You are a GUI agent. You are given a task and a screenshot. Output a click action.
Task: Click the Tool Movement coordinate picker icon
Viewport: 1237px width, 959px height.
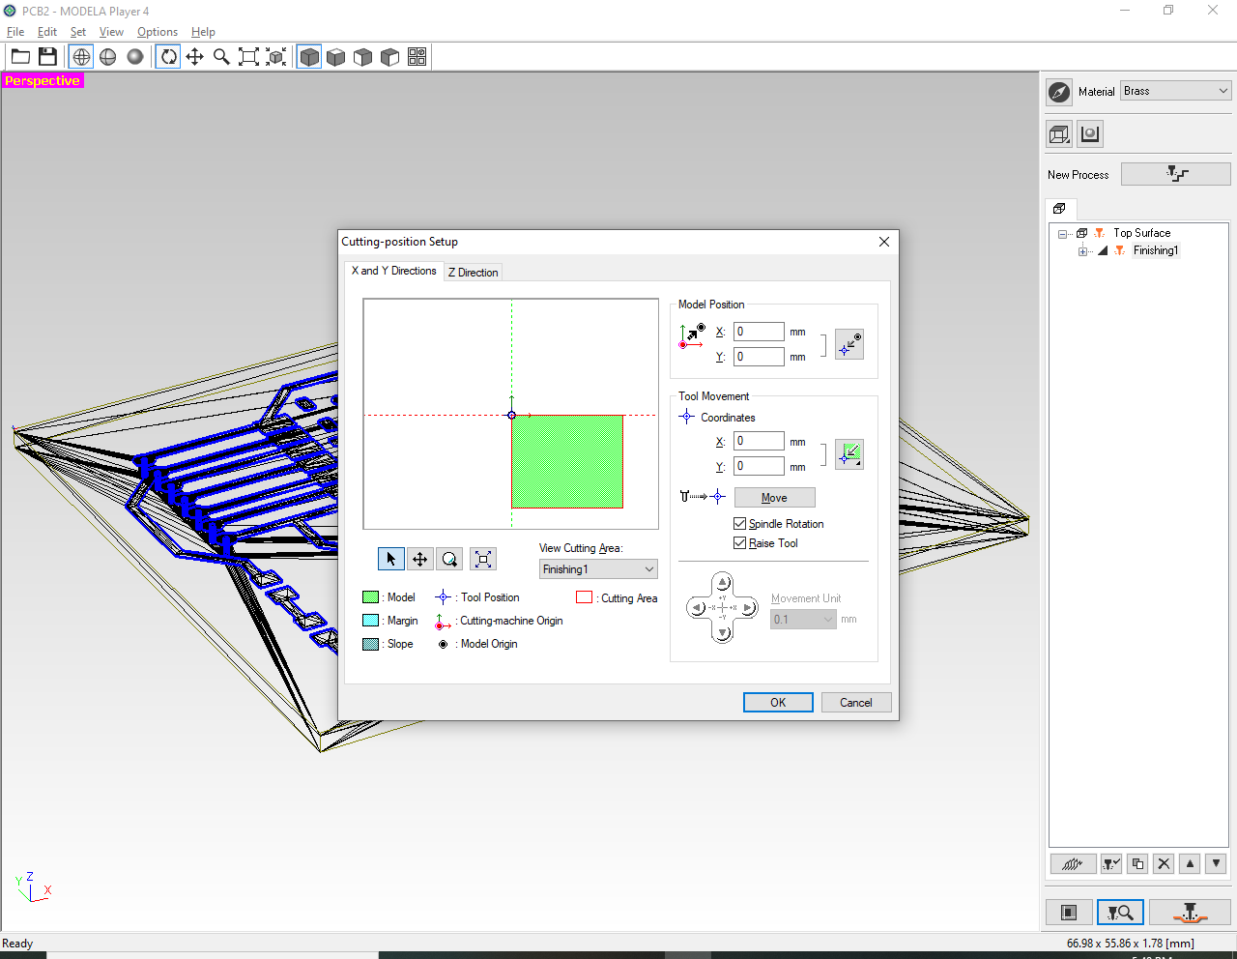click(849, 453)
